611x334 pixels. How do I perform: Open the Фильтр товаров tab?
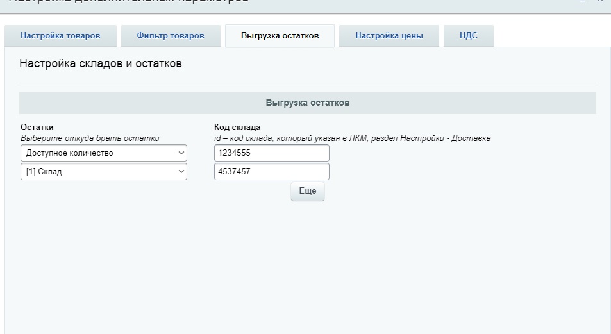[171, 36]
